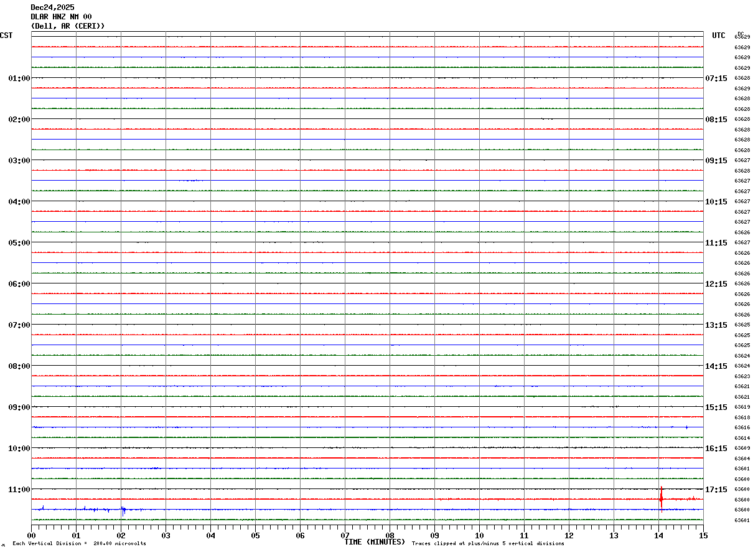The image size is (753, 552).
Task: Click the (Dell, AR (CERI)) location text
Action: pyautogui.click(x=68, y=26)
